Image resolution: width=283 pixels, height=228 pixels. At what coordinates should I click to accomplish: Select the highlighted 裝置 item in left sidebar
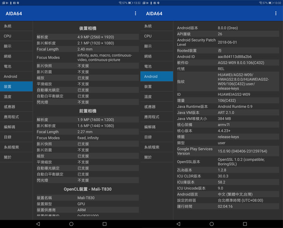pyautogui.click(x=16, y=87)
